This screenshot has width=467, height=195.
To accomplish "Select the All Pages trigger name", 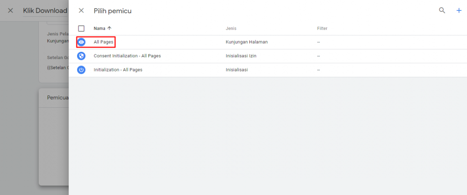I will [104, 42].
